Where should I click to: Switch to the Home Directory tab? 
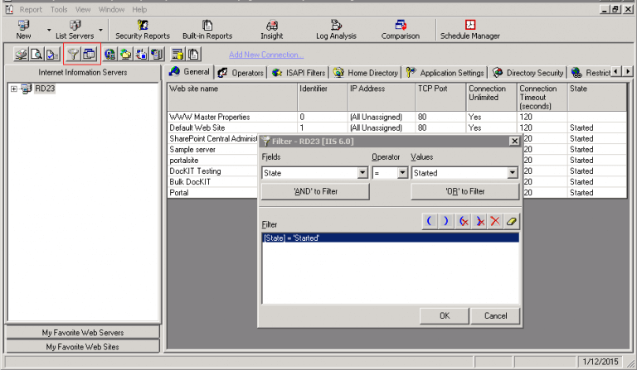366,73
